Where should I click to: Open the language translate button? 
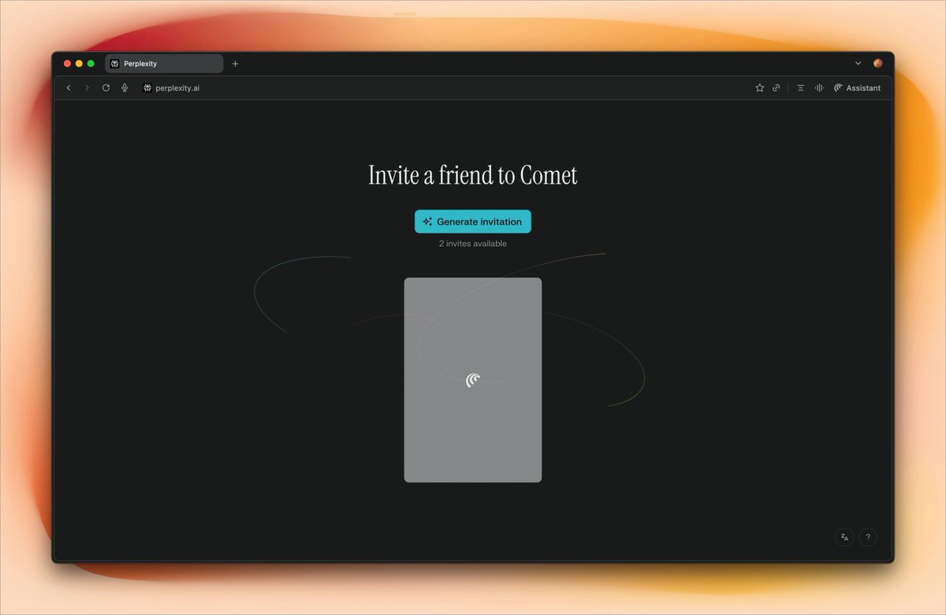point(844,537)
